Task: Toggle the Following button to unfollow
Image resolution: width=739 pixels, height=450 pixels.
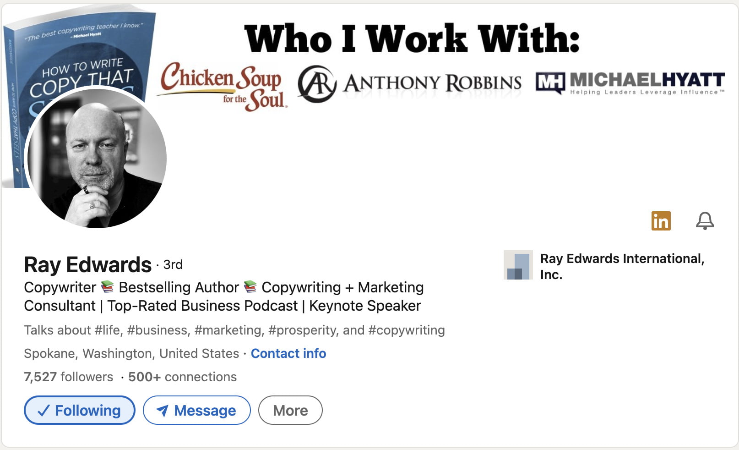Action: coord(80,410)
